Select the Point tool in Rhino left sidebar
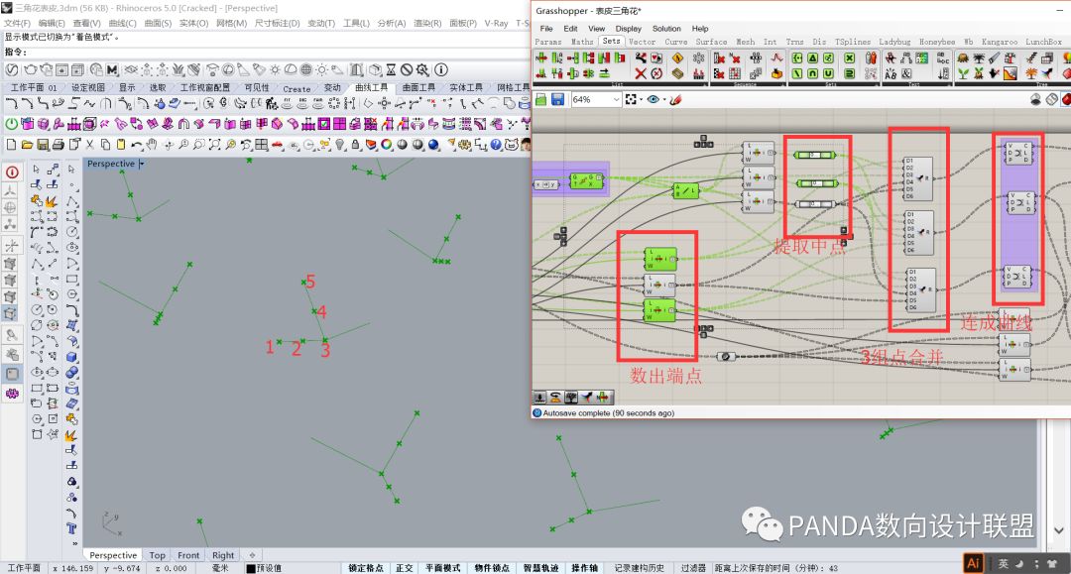 click(x=71, y=185)
